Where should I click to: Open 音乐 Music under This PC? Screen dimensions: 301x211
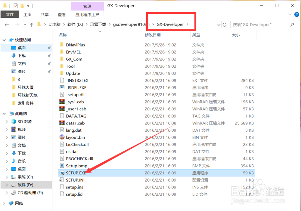coord(22,161)
